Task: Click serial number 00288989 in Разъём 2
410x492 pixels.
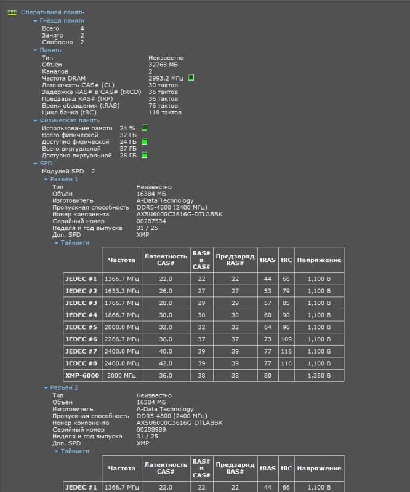Action: coord(151,429)
